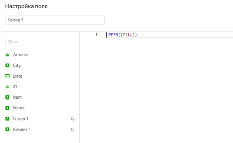Click the string icon beside Item

pos(7,97)
